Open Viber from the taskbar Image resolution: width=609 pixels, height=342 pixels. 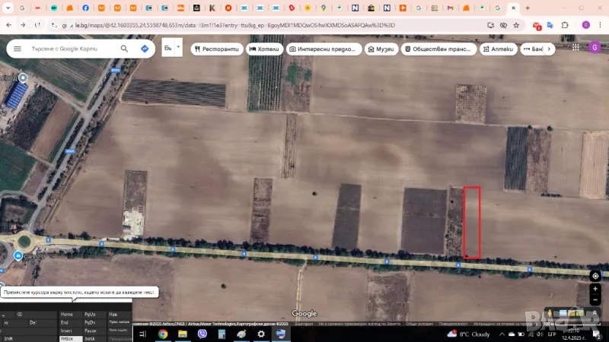point(202,334)
